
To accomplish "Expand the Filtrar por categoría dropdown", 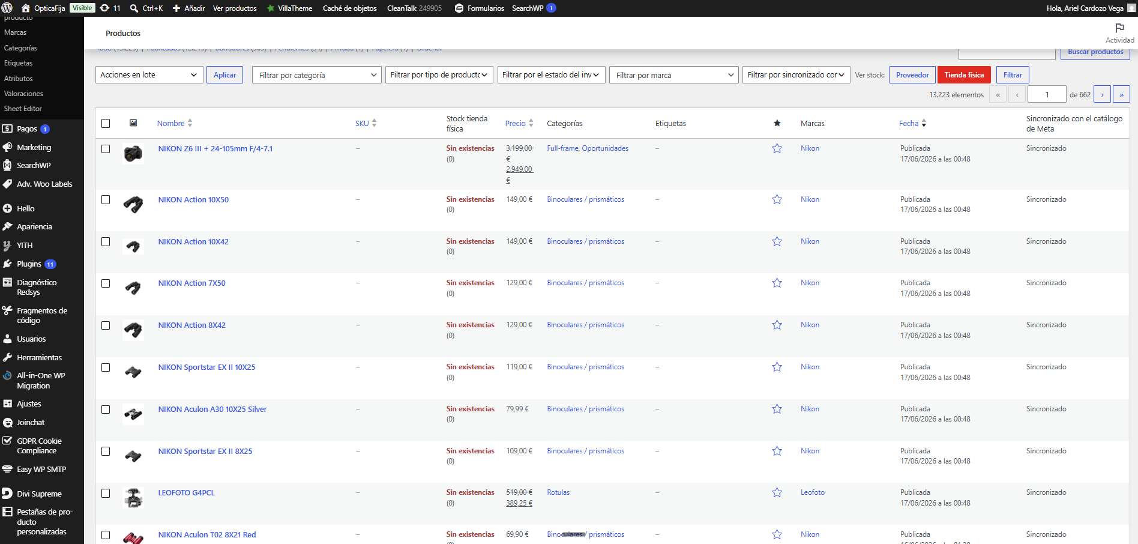I will [x=317, y=75].
